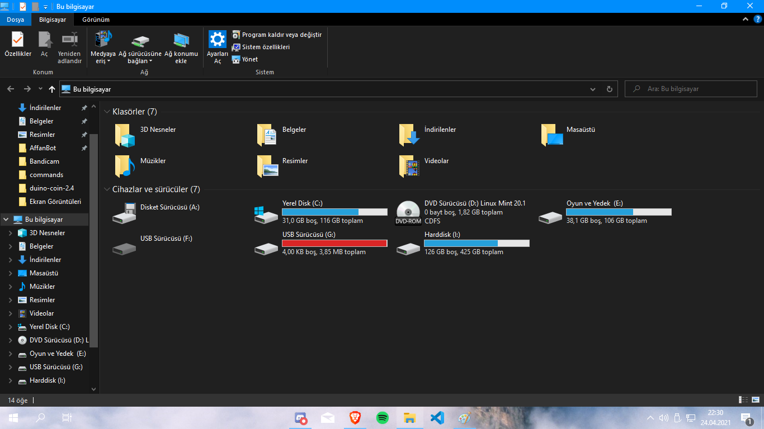
Task: Click Program kaldır veya değiştir
Action: 277,35
